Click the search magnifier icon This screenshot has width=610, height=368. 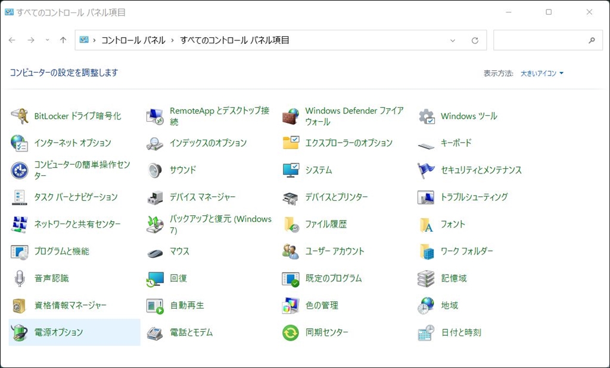pyautogui.click(x=592, y=40)
